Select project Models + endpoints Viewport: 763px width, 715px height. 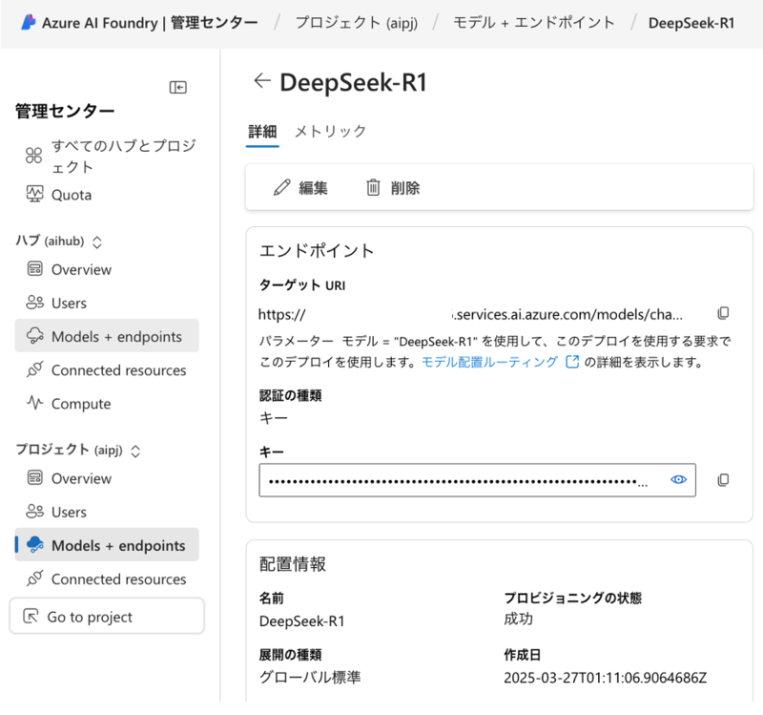point(107,545)
